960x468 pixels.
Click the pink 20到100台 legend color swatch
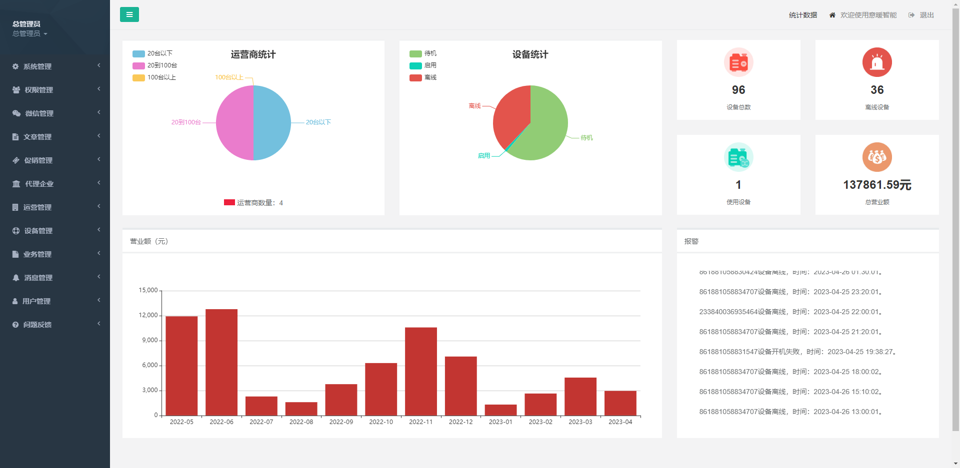(x=138, y=65)
